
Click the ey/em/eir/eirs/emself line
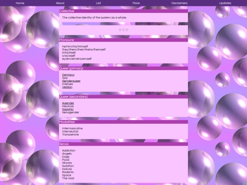(77, 59)
